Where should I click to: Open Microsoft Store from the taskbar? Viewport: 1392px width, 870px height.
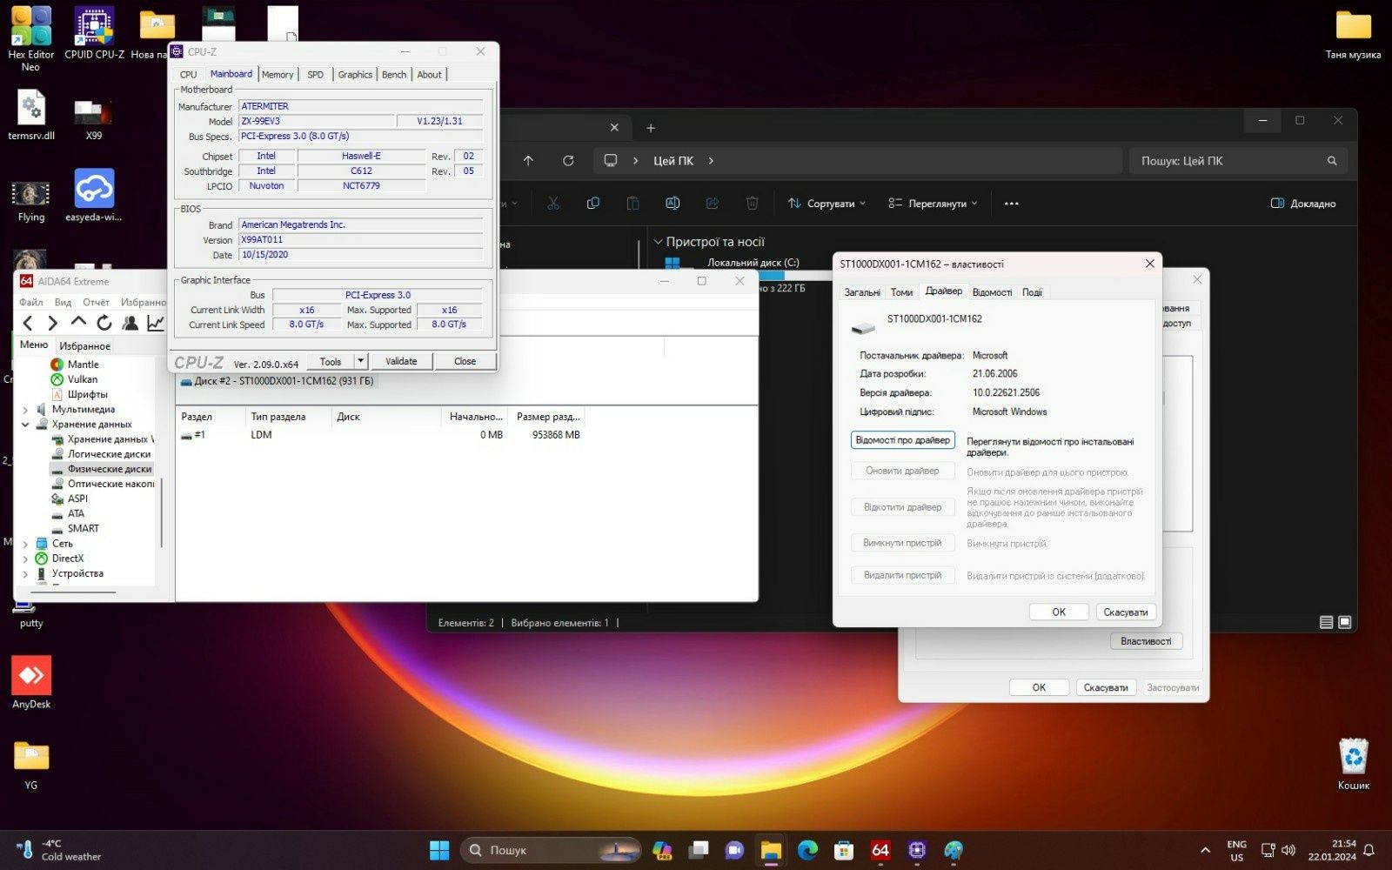(x=844, y=850)
